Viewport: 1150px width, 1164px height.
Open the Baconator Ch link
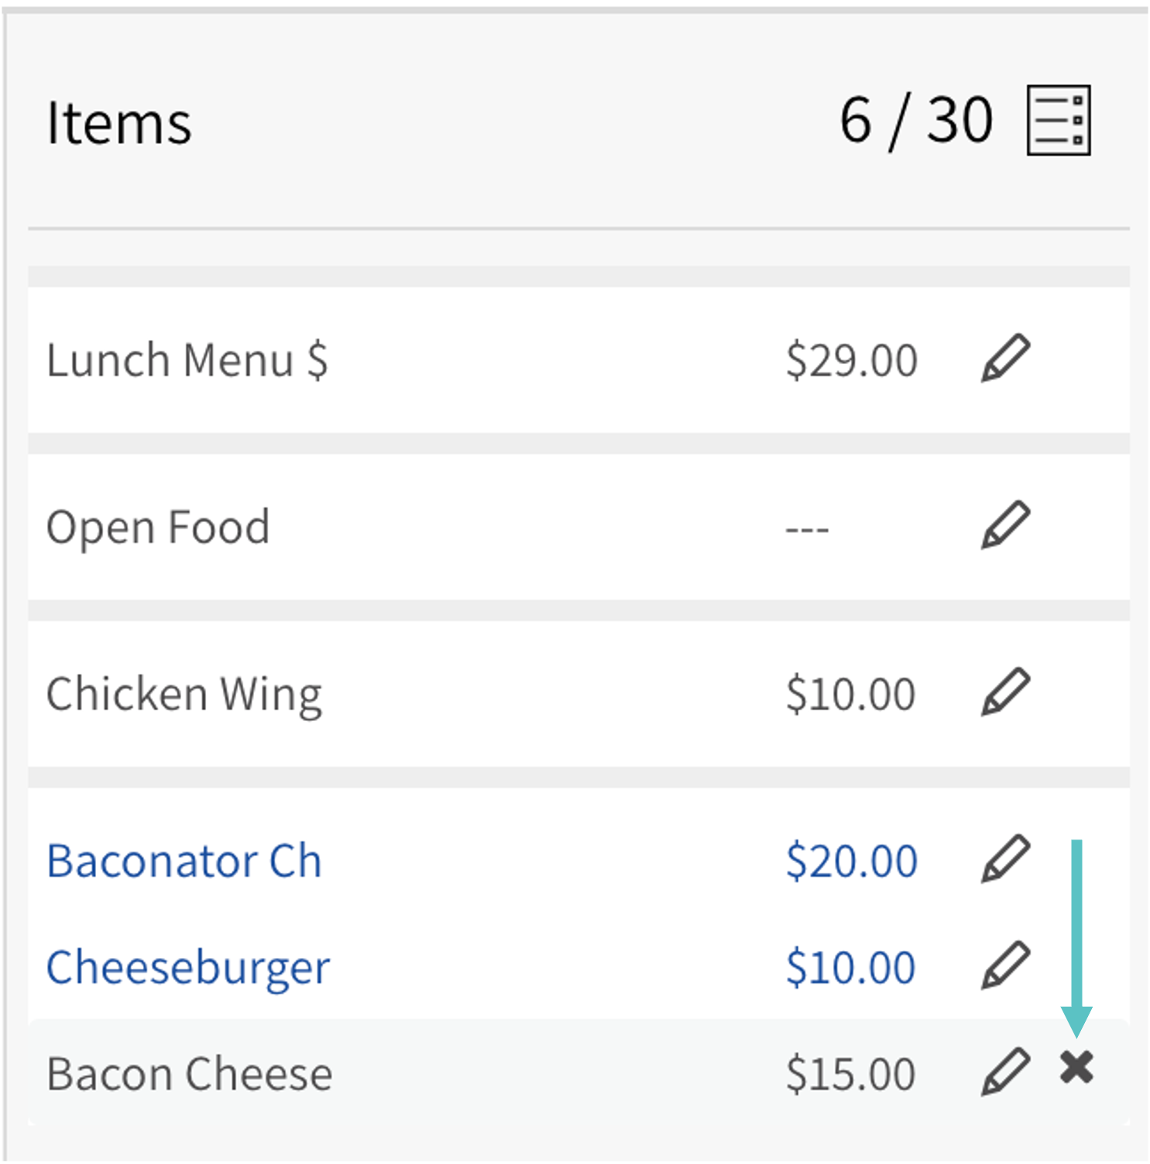184,861
